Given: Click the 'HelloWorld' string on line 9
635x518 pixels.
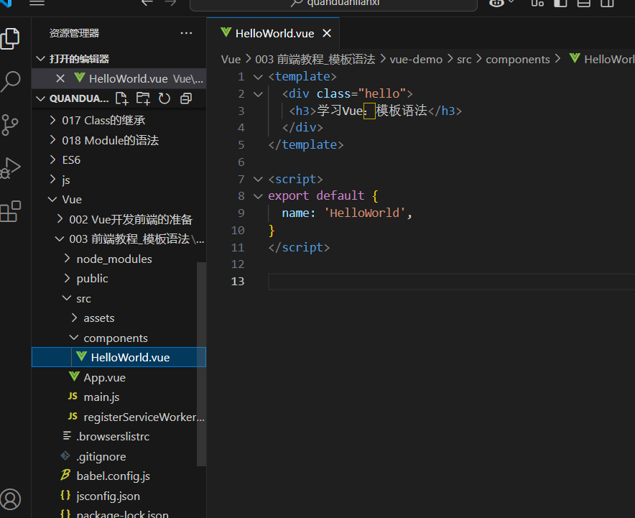Looking at the screenshot, I should 364,213.
